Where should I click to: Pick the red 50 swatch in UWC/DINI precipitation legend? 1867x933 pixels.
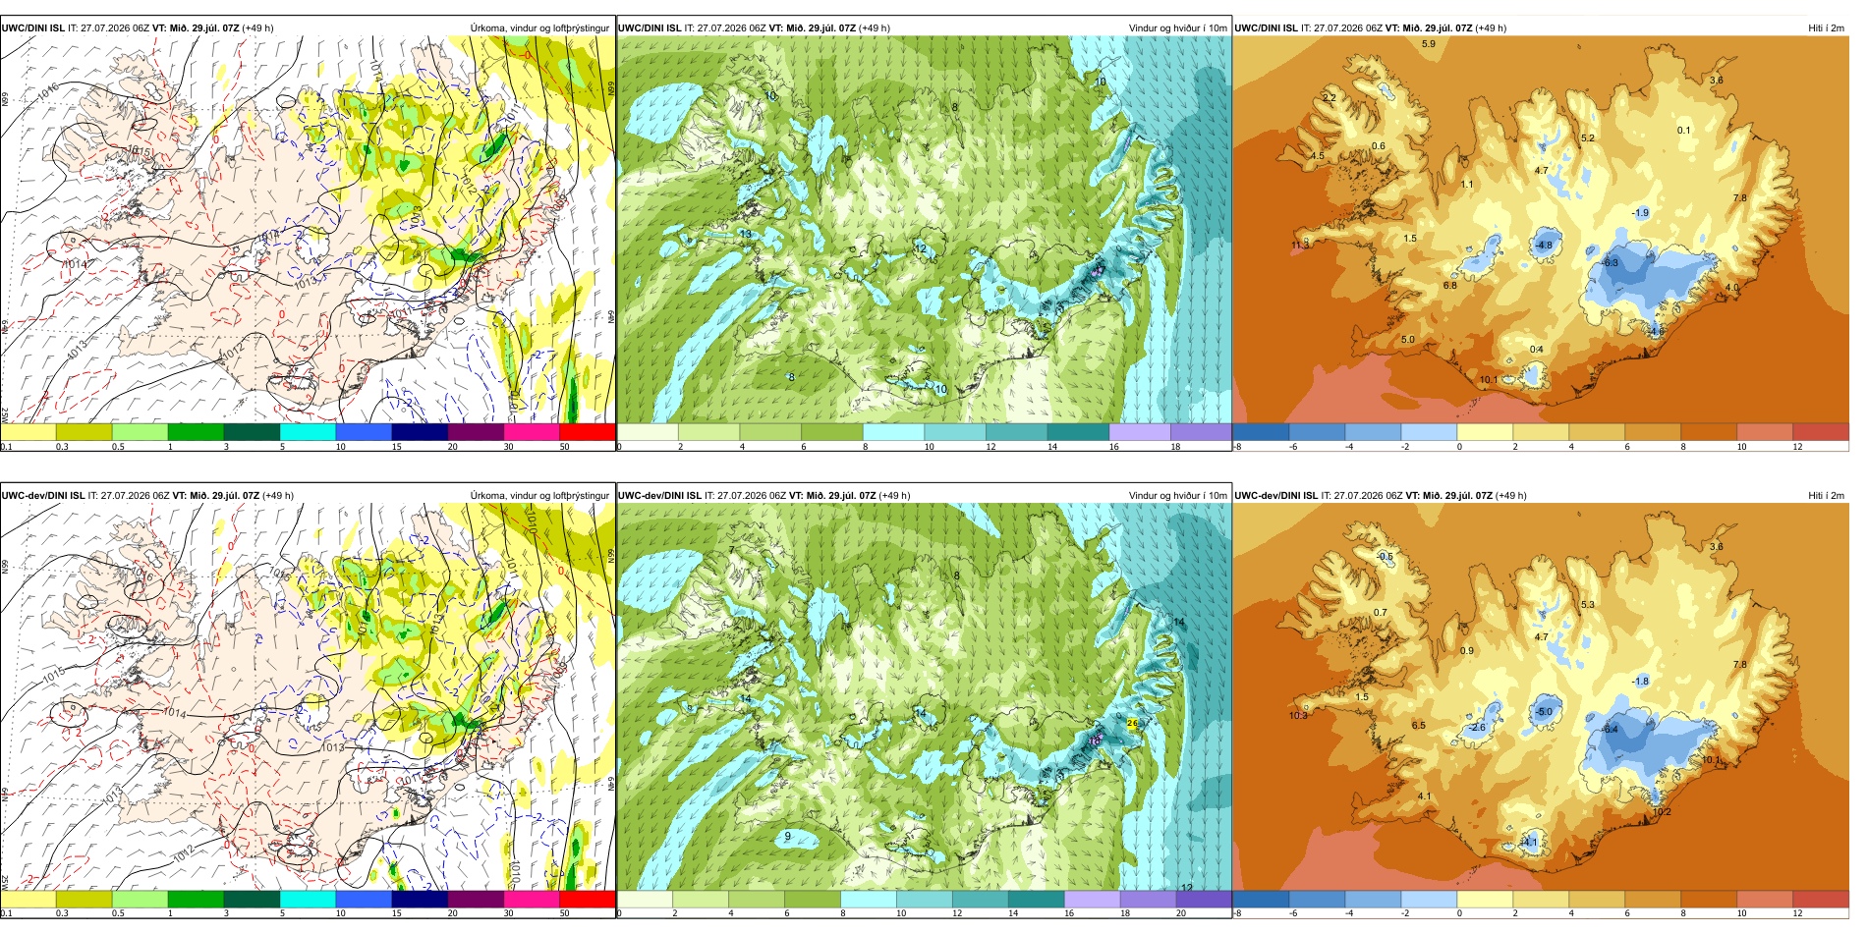(x=587, y=431)
